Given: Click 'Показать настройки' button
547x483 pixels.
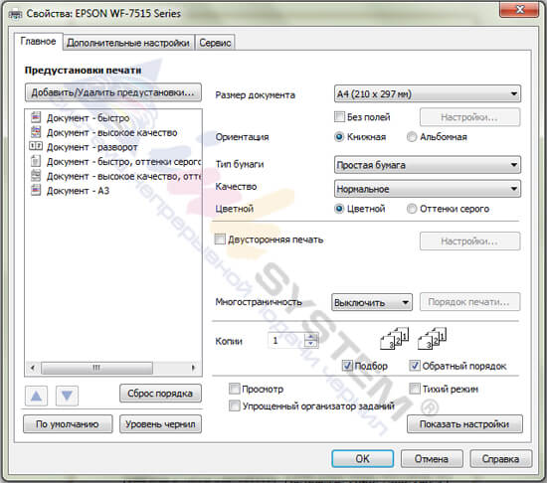Looking at the screenshot, I should (x=464, y=423).
